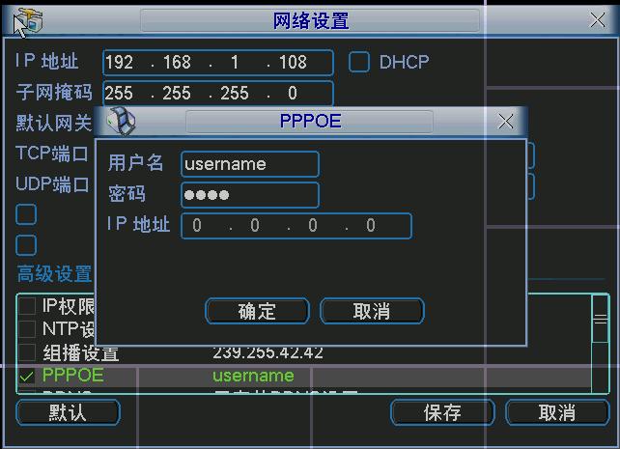The width and height of the screenshot is (620, 449).
Task: Uncheck the PPPOE option
Action: tap(27, 376)
